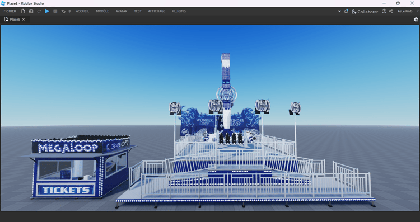Start the play test with the blue arrow
Screen dimensions: 420x222
(x=47, y=11)
